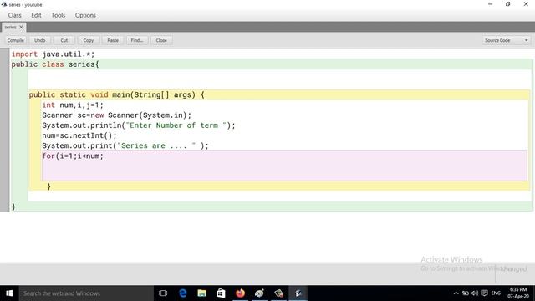This screenshot has height=301, width=535.
Task: Switch to the BlueJ taskbar icon
Action: click(298, 293)
